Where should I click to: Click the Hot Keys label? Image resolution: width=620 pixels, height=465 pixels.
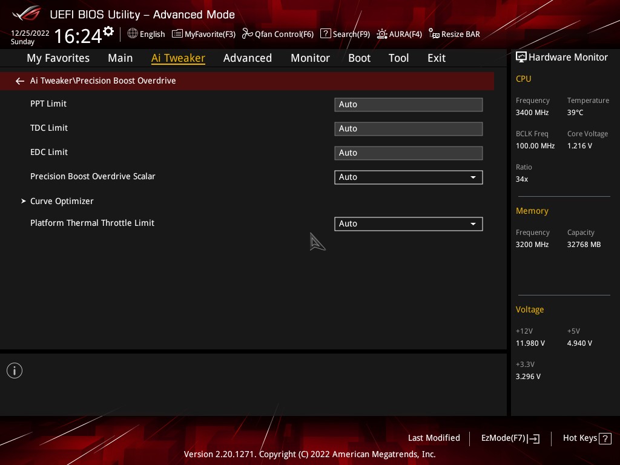click(x=579, y=438)
